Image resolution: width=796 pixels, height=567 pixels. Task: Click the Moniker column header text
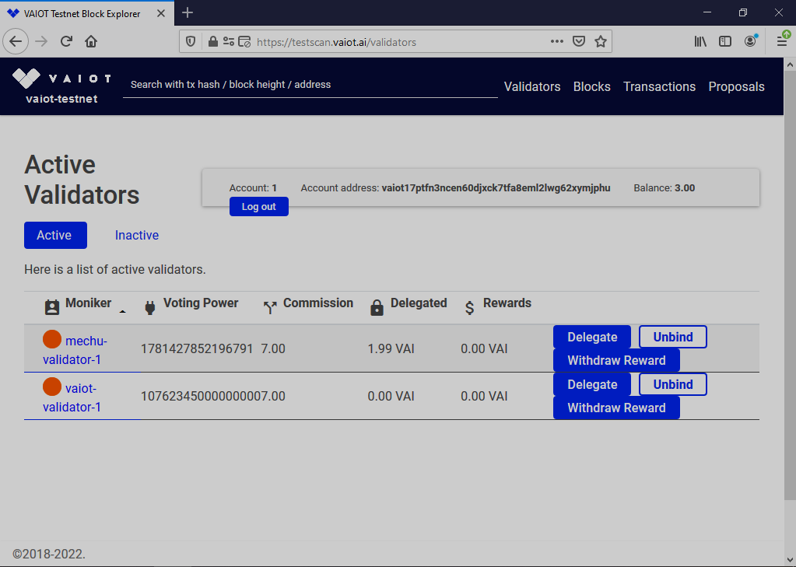point(89,303)
